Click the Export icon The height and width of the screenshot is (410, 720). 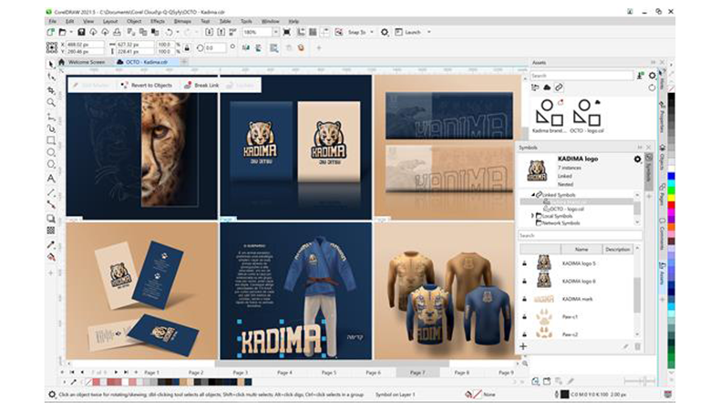coord(221,32)
